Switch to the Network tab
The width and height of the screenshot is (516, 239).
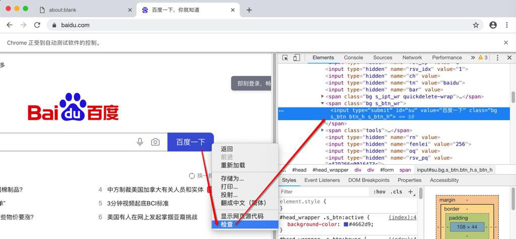click(x=412, y=57)
